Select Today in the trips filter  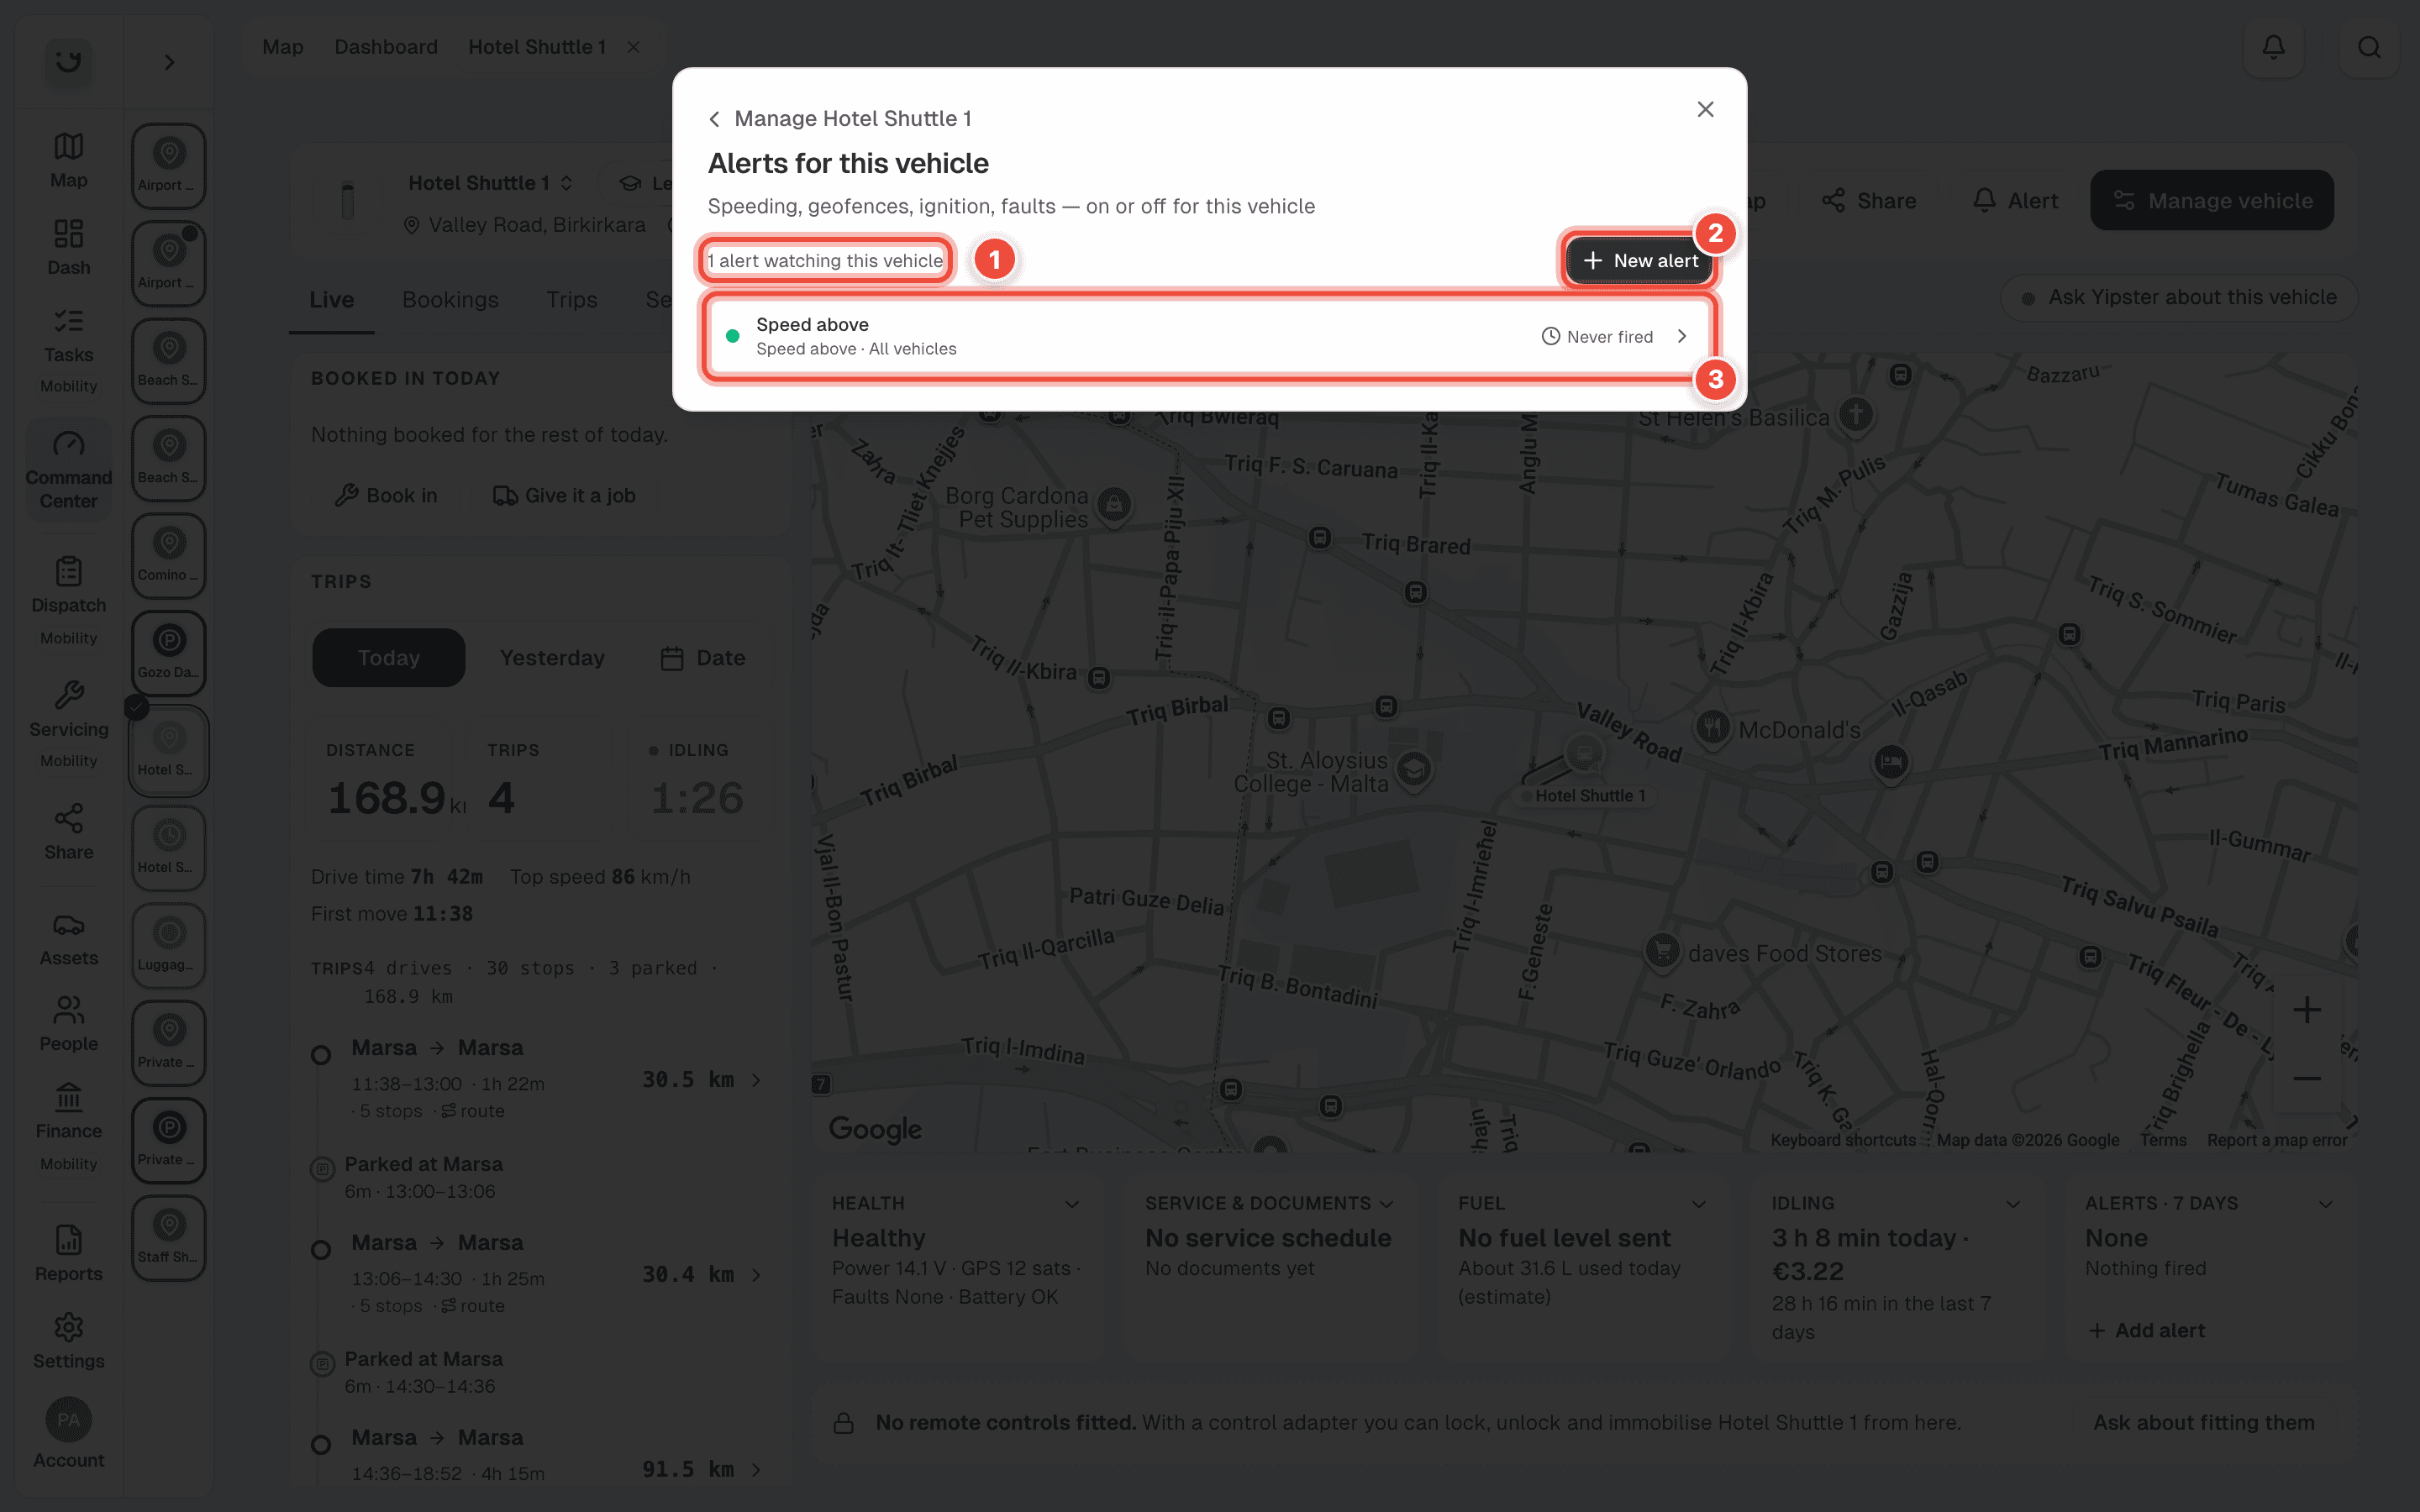pyautogui.click(x=389, y=658)
